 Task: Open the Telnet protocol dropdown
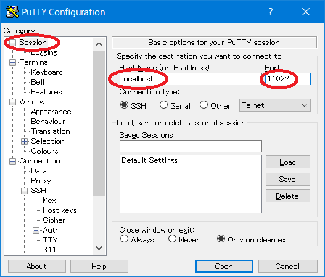pos(275,105)
